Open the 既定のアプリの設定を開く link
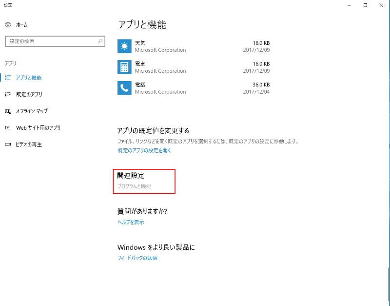 (x=144, y=150)
